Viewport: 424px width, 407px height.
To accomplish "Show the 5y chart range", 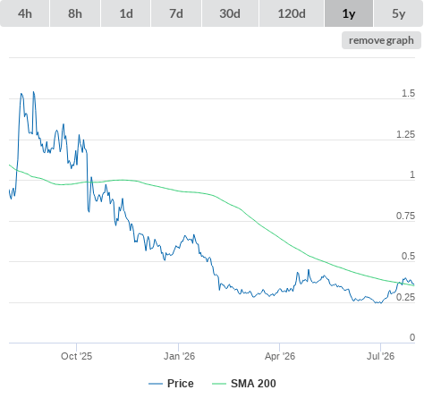I will 398,13.
